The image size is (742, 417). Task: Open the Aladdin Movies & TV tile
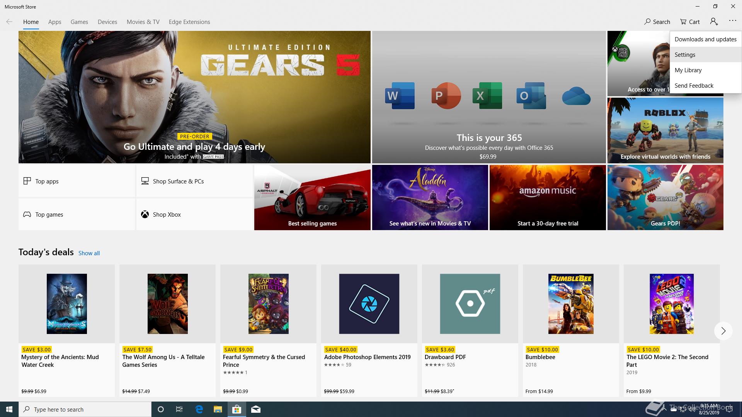pyautogui.click(x=430, y=197)
